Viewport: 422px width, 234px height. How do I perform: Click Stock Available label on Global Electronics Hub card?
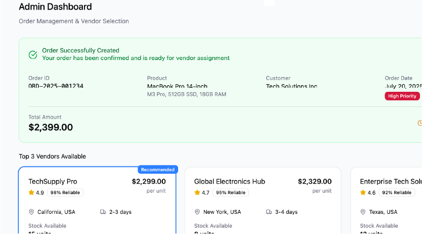(213, 226)
